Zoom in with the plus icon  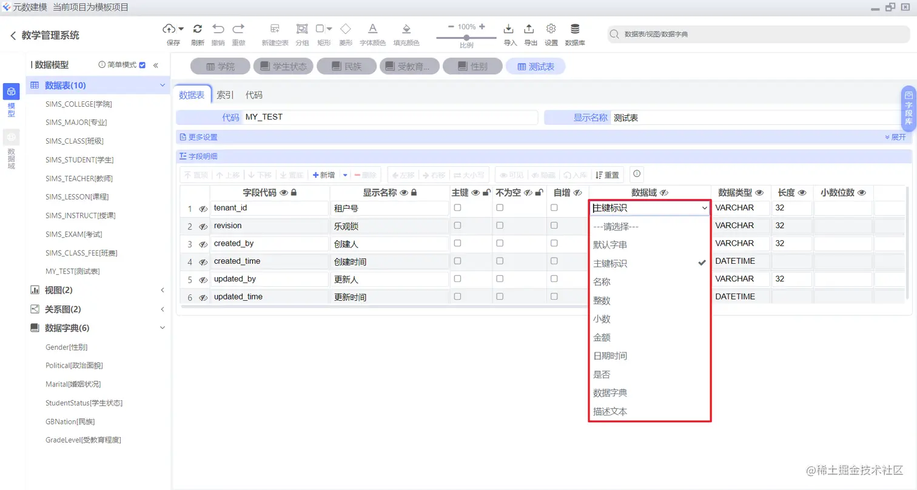tap(482, 27)
